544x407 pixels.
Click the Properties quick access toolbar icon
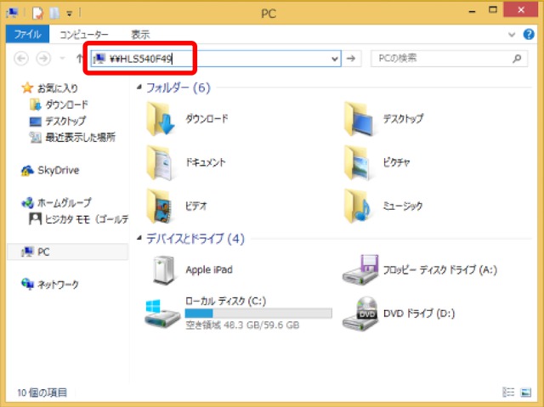click(37, 14)
